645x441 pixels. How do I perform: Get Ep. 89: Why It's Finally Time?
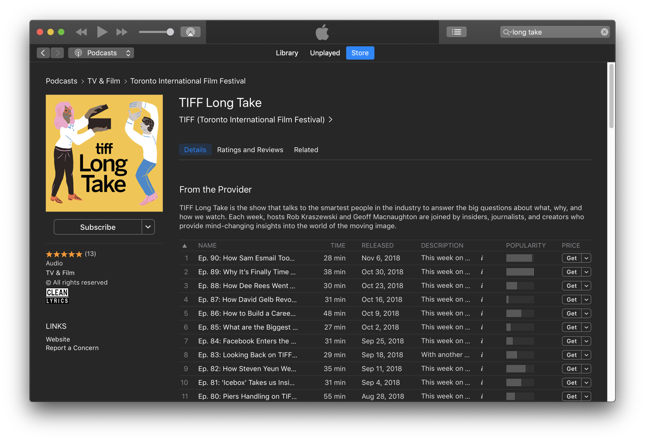point(572,272)
